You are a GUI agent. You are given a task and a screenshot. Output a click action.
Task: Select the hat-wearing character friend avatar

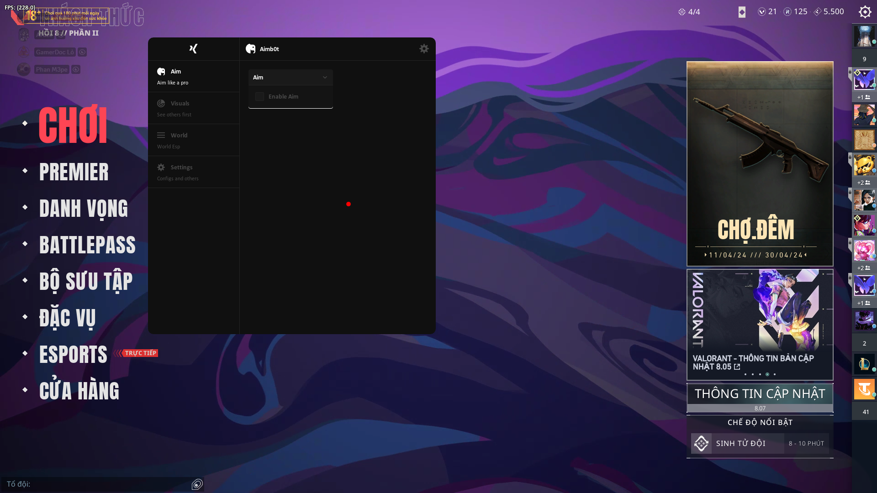click(864, 115)
